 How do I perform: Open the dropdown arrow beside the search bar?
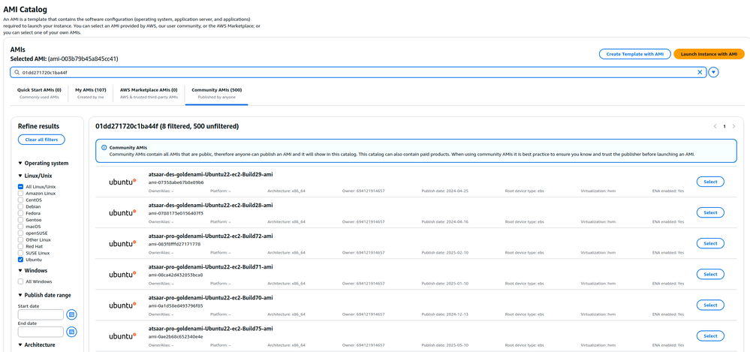(714, 72)
